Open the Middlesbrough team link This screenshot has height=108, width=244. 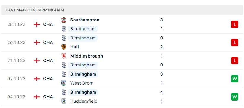click(87, 56)
